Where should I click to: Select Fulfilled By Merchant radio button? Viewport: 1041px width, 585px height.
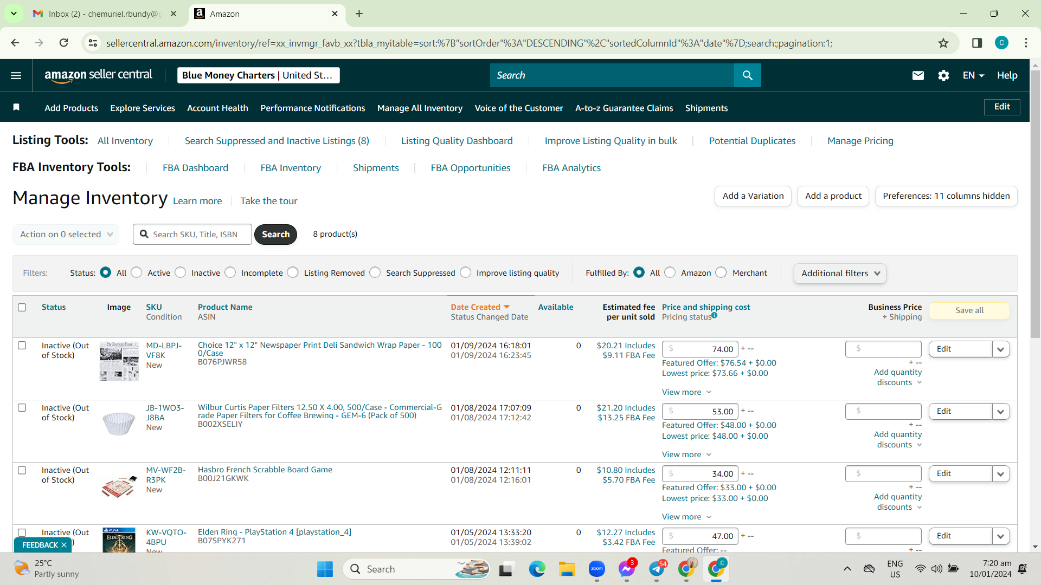[x=721, y=272]
